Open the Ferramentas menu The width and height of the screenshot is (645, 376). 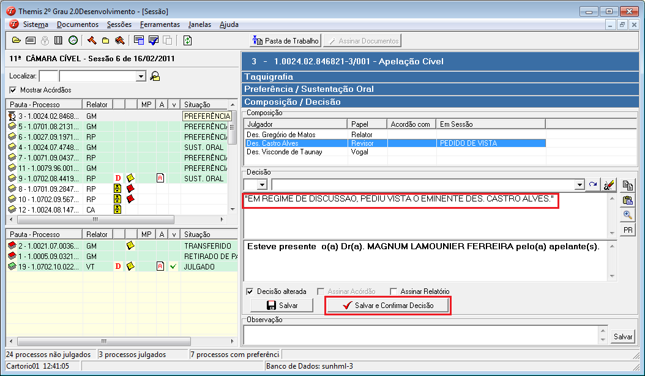tap(160, 24)
